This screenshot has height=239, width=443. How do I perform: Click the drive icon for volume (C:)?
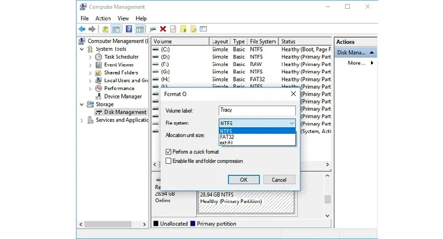pos(156,49)
